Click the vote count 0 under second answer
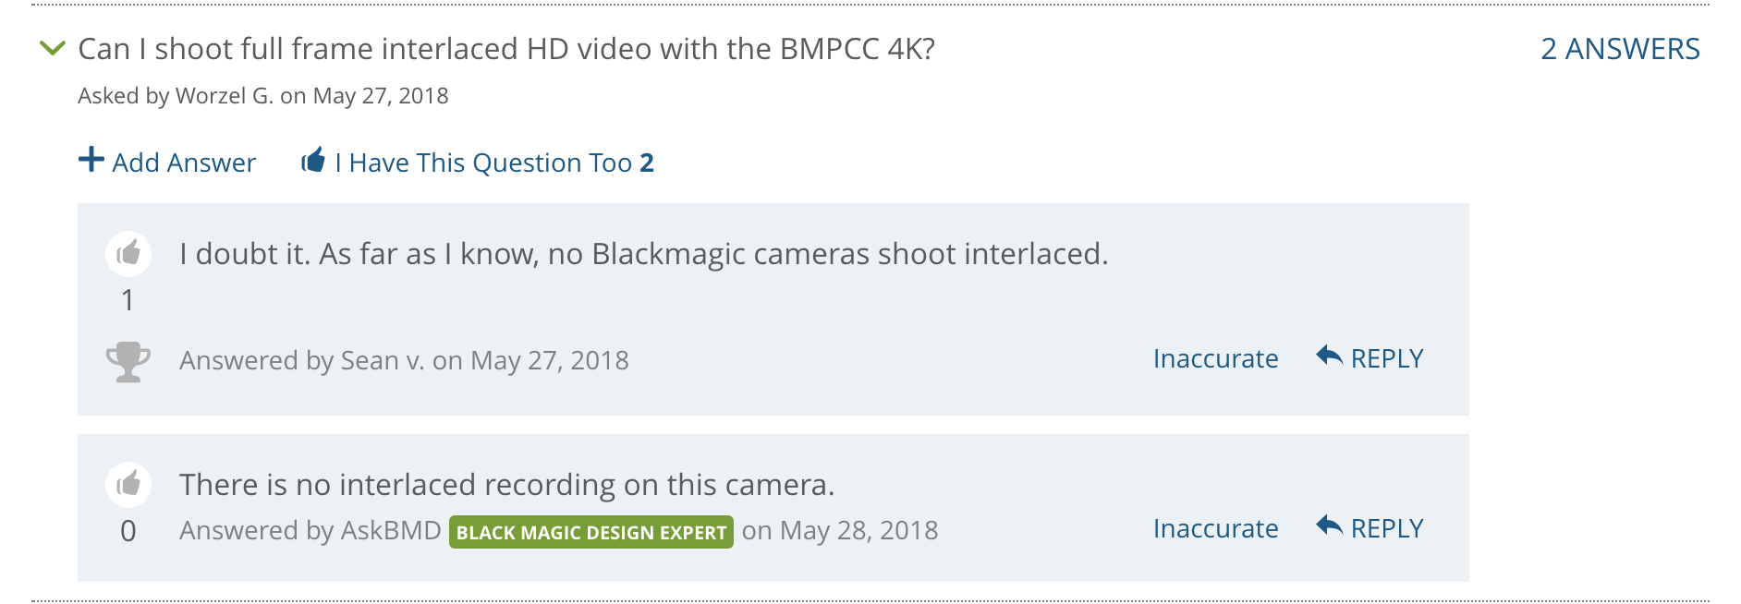The width and height of the screenshot is (1741, 604). [128, 531]
